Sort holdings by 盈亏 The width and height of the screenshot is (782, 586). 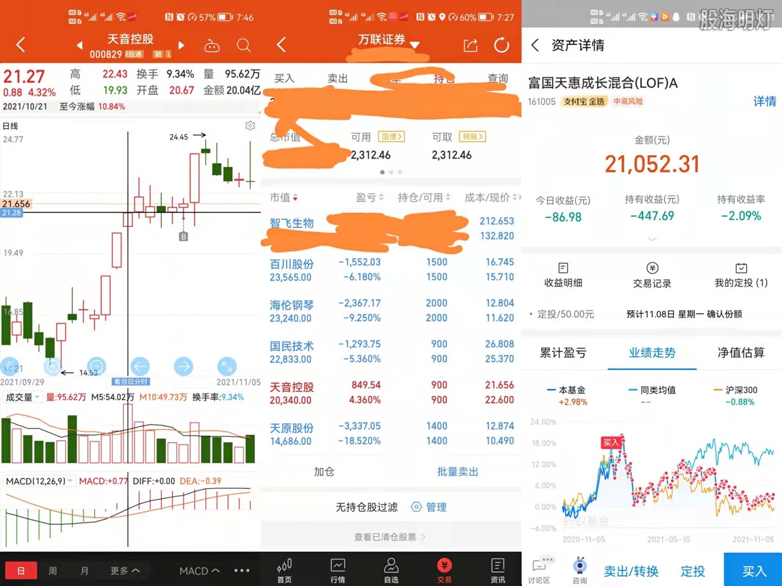[x=370, y=198]
